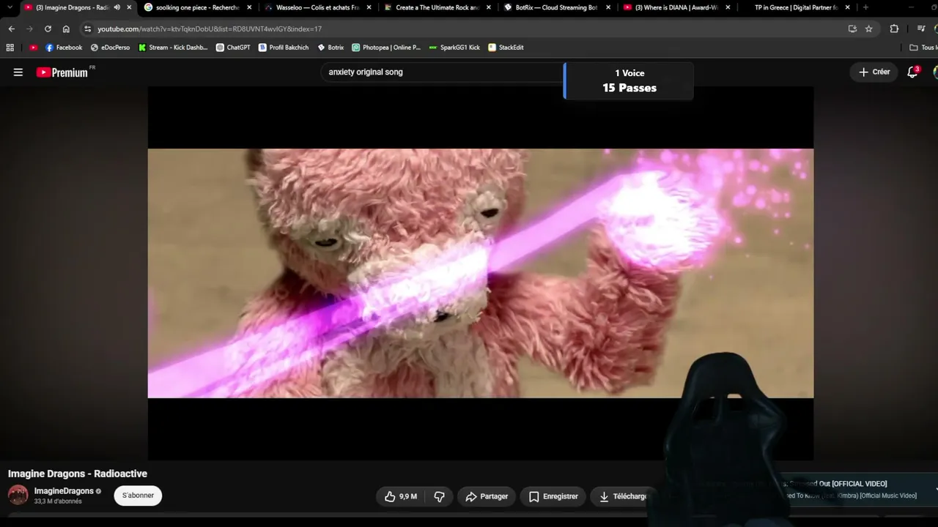
Task: Open the ChatGPT bookmark
Action: click(233, 48)
